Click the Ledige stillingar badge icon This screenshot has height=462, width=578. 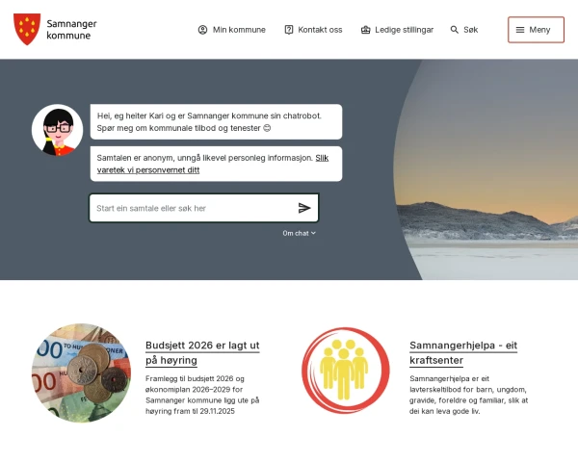(365, 30)
